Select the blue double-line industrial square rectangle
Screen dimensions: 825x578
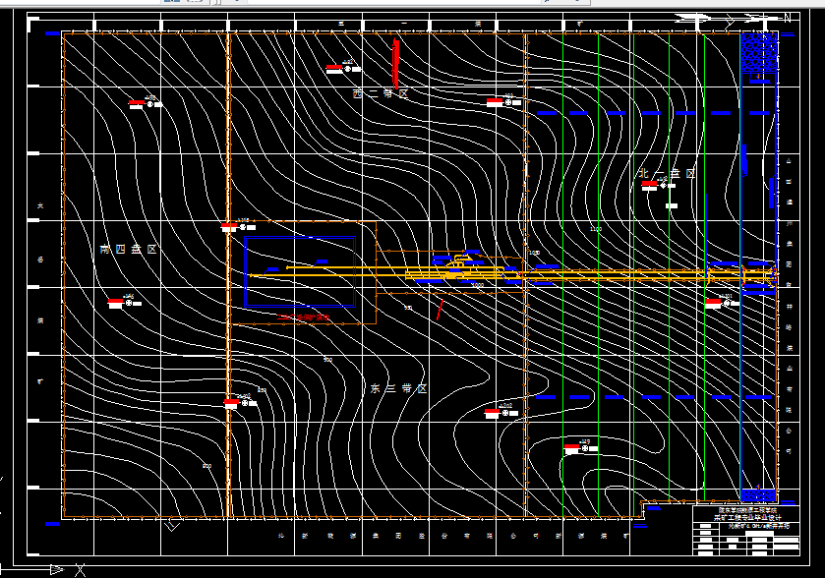click(300, 271)
